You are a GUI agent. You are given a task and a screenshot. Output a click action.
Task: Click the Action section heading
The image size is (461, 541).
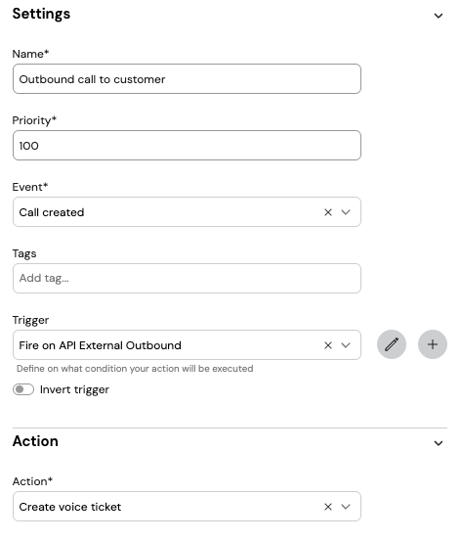coord(35,441)
